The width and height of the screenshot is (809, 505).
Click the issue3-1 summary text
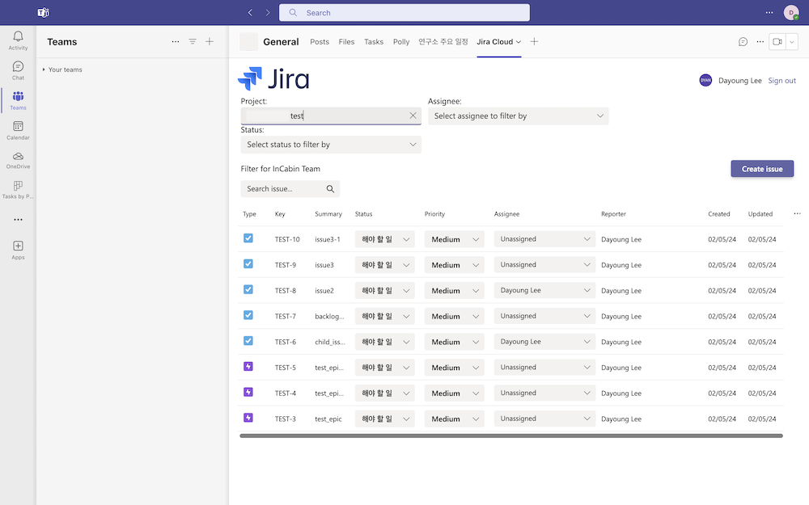tap(328, 239)
